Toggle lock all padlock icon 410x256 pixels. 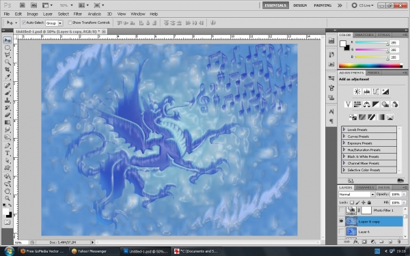(369, 203)
